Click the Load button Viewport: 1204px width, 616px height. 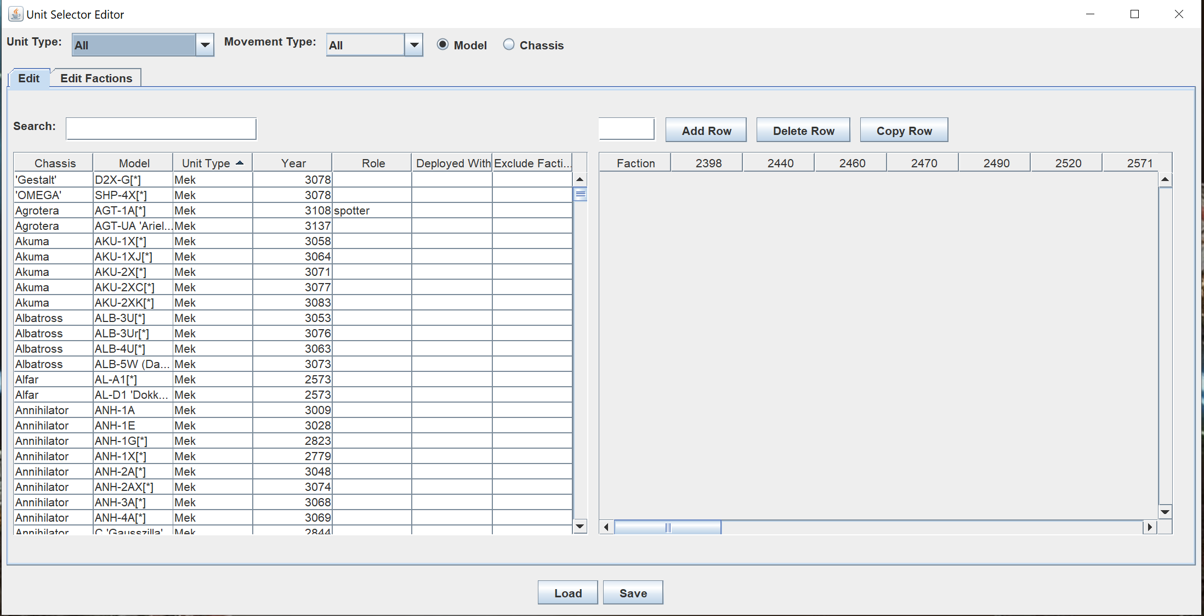tap(567, 592)
